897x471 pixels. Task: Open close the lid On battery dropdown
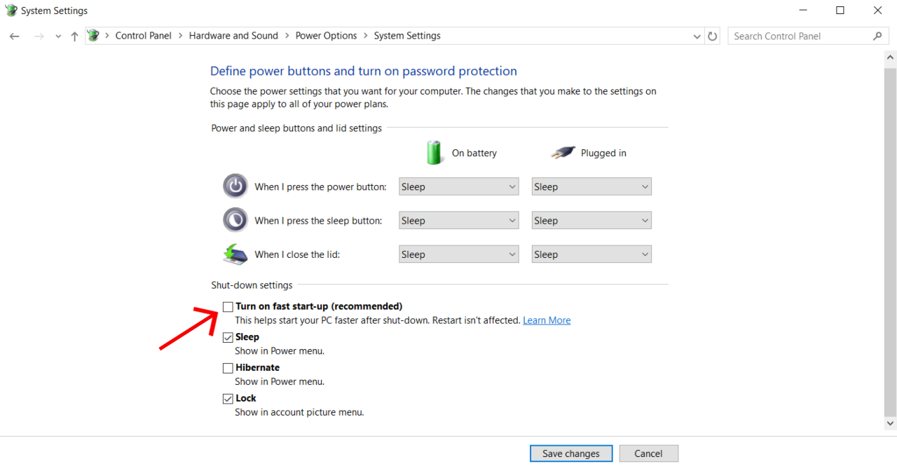point(458,254)
